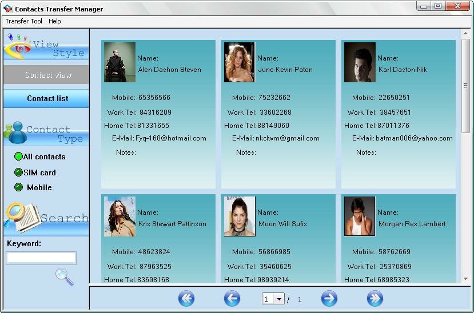Select the name Morgan Rex Lambert
The height and width of the screenshot is (313, 474).
pyautogui.click(x=412, y=224)
